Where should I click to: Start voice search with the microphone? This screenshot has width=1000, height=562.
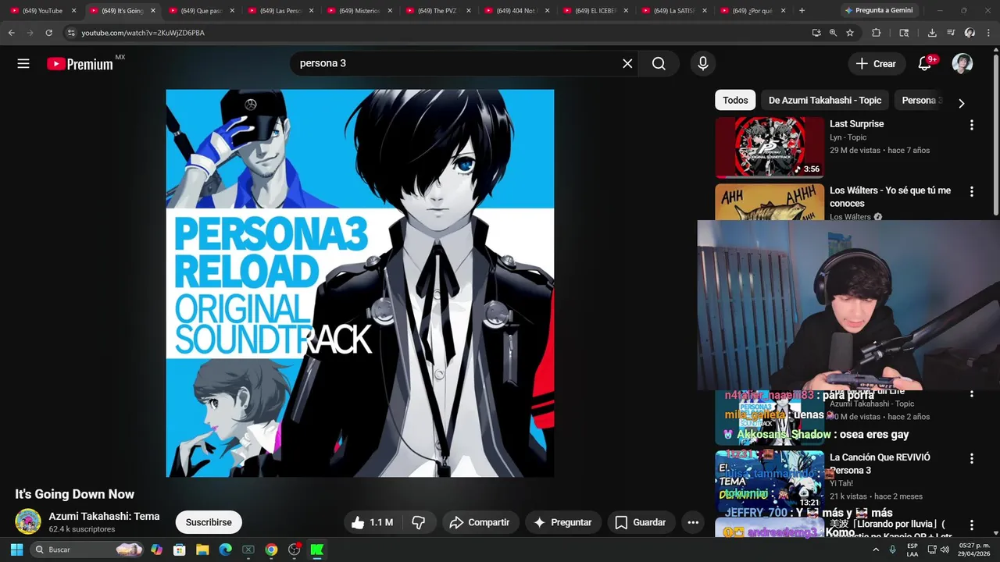(703, 63)
